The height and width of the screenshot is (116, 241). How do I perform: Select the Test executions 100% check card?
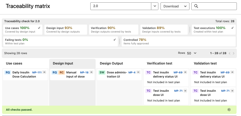214,30
